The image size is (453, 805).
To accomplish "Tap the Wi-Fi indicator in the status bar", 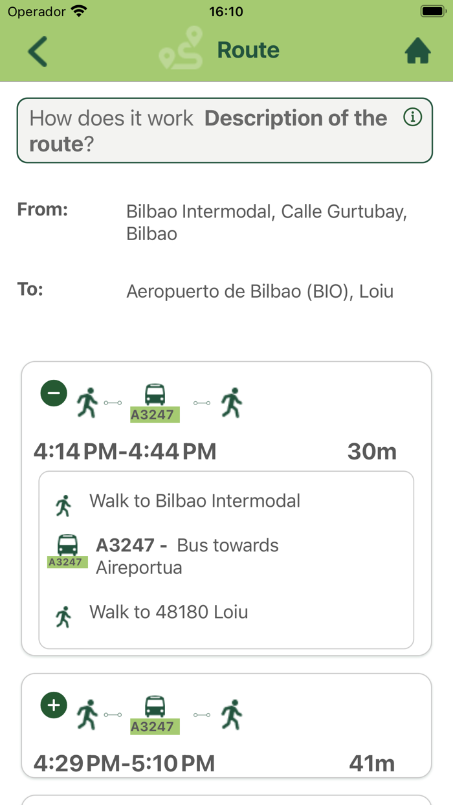I will coord(79,10).
